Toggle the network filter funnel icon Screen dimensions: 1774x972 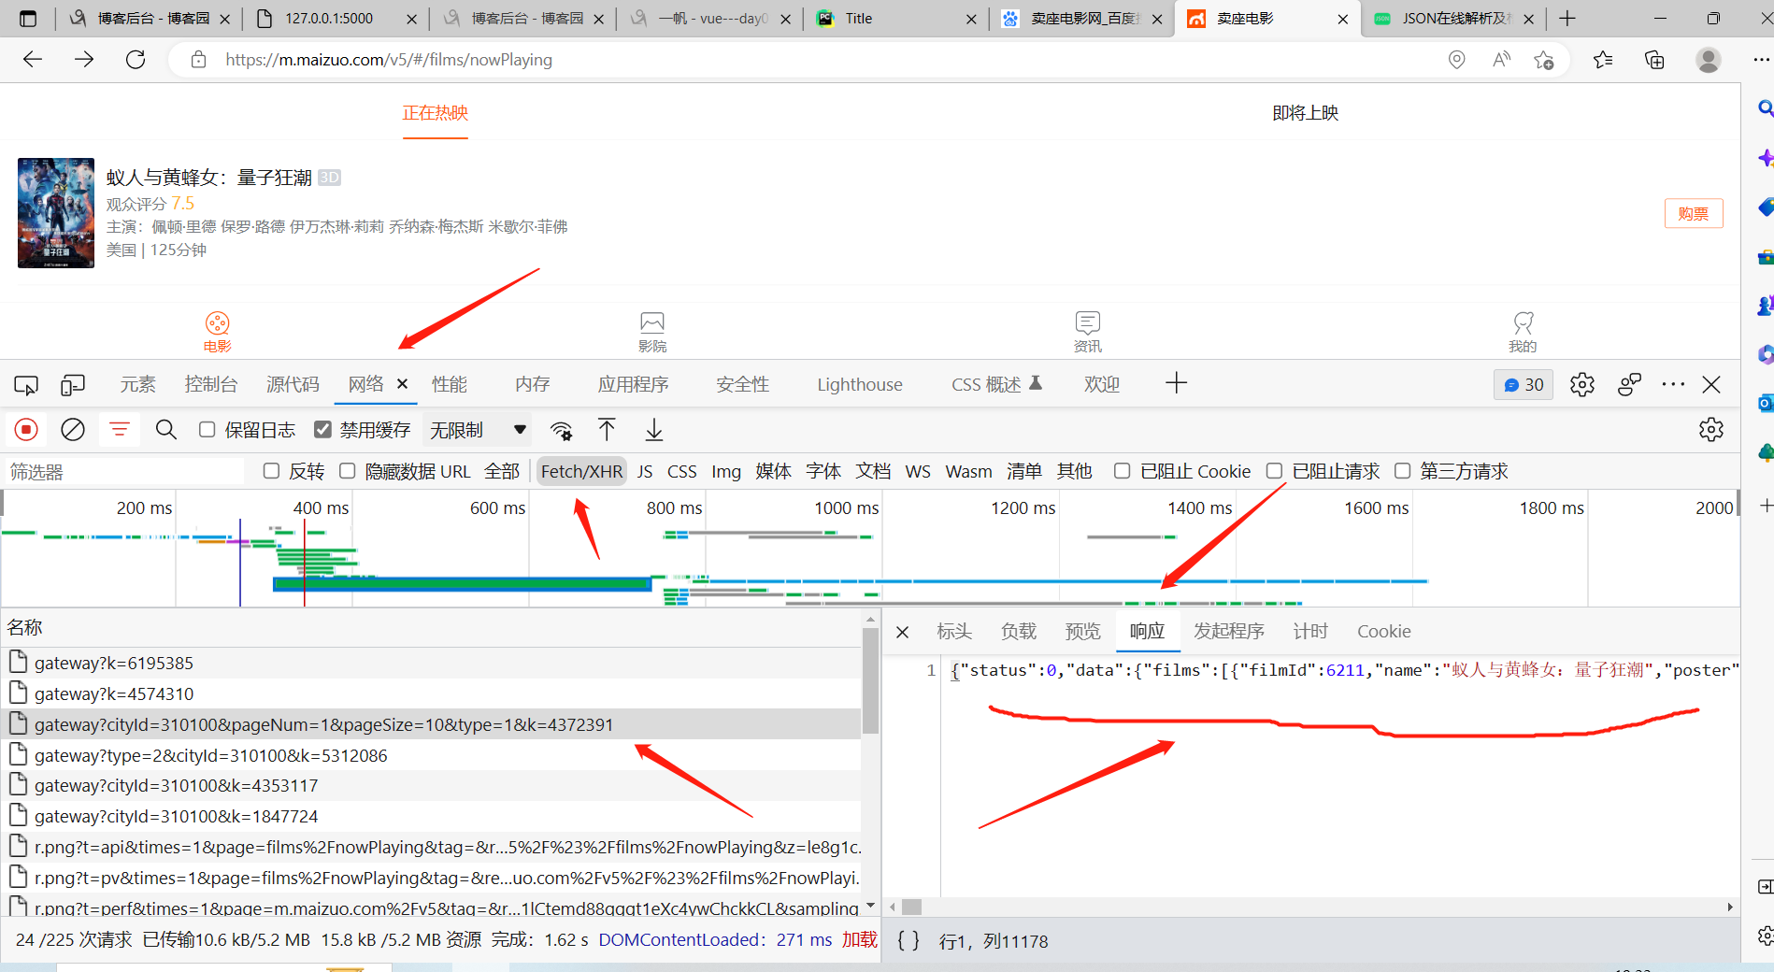coord(120,430)
